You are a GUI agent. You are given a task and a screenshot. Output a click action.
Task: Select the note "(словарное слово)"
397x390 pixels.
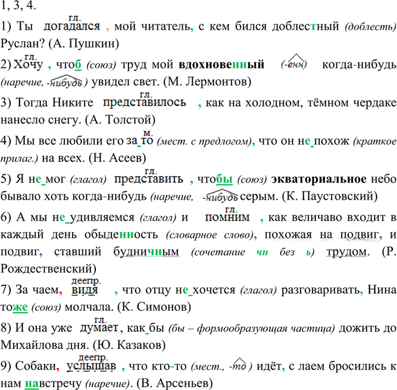pos(210,235)
